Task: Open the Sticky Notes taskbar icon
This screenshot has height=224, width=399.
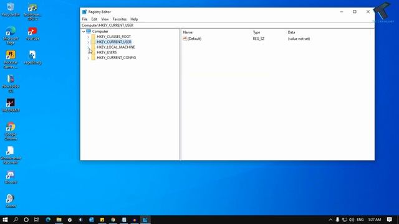Action: tap(102, 220)
